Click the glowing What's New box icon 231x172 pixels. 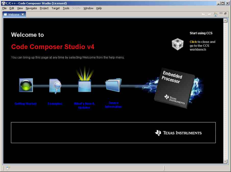click(84, 85)
